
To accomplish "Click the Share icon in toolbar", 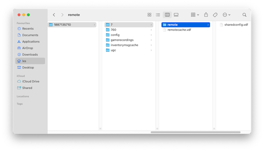I will pyautogui.click(x=206, y=15).
